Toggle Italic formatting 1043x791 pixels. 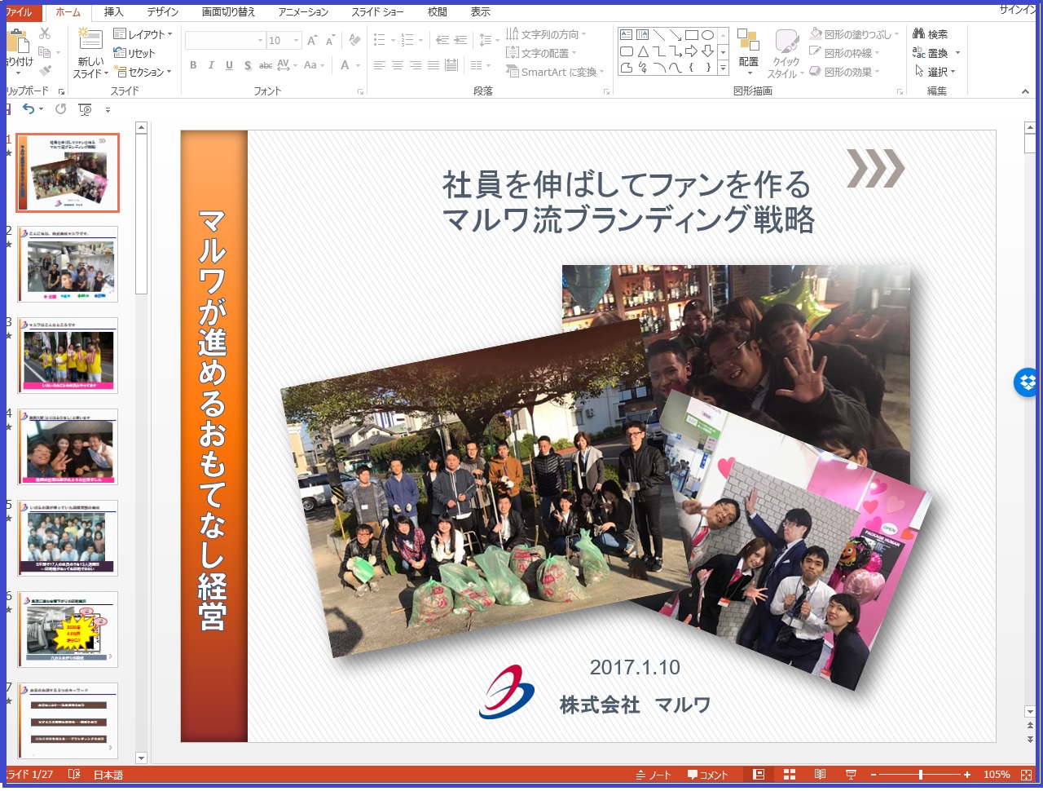click(211, 65)
